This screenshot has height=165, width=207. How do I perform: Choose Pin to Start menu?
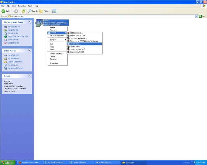pos(57,36)
